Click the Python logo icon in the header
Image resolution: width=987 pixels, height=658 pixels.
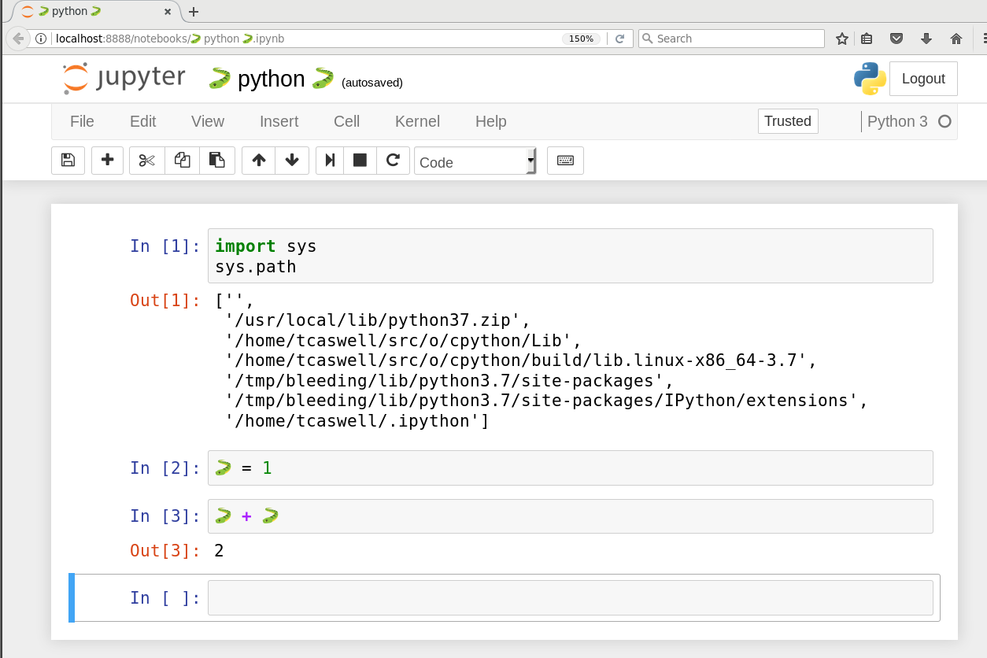tap(870, 79)
